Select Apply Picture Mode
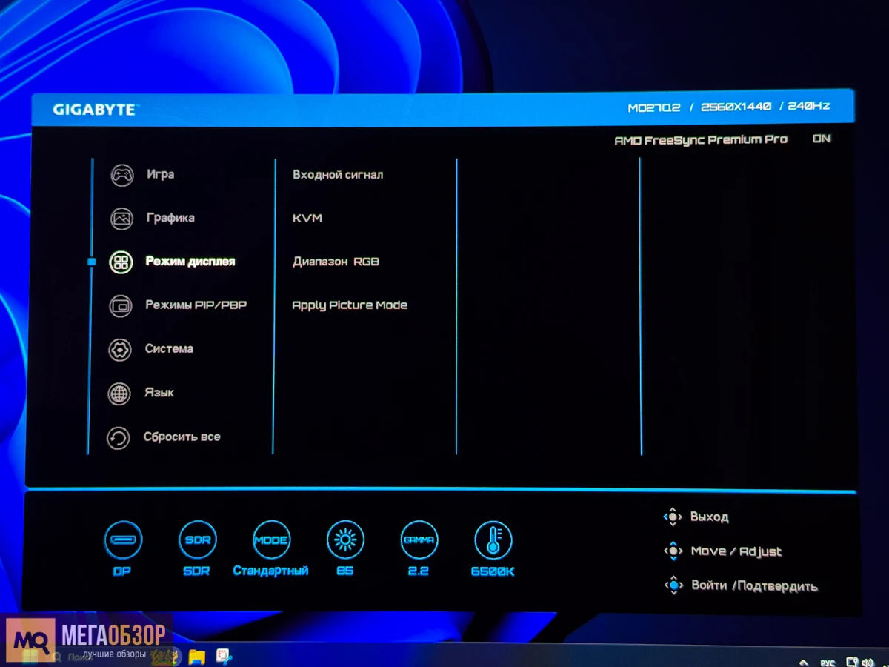889x667 pixels. 350,305
